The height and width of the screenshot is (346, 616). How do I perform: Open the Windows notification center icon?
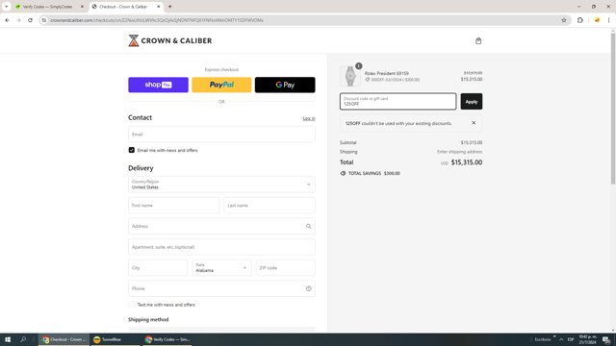[x=607, y=339]
